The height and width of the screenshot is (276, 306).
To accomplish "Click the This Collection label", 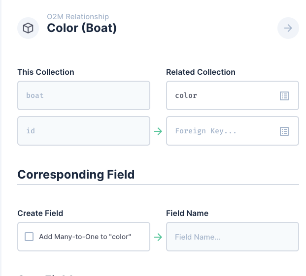I will click(46, 72).
